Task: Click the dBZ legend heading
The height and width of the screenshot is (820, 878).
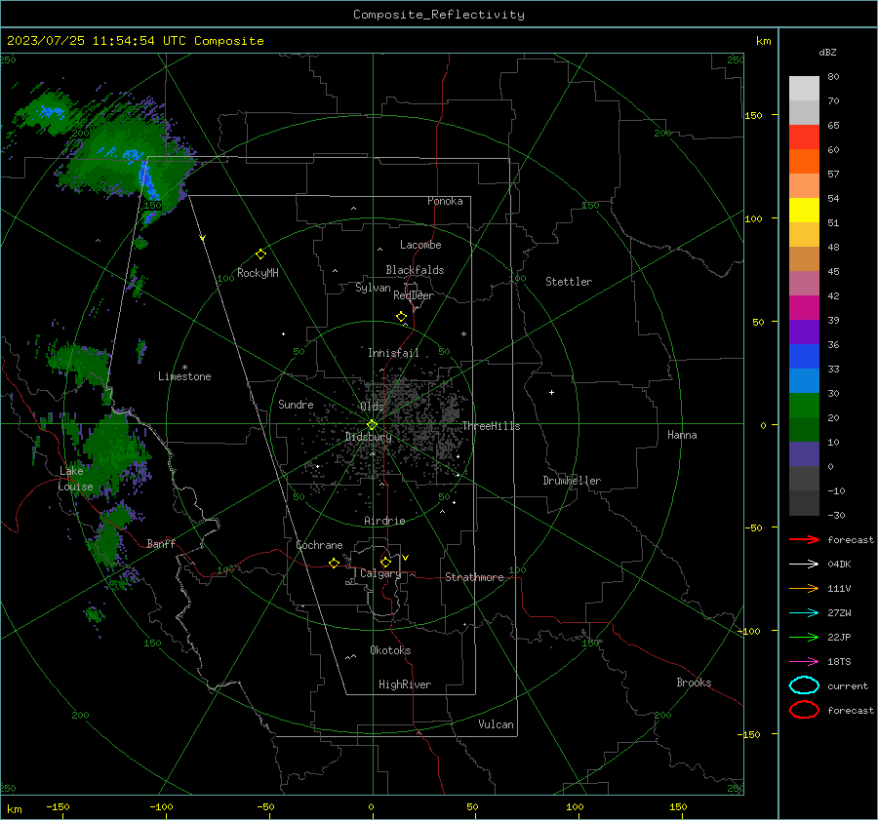Action: pos(827,52)
